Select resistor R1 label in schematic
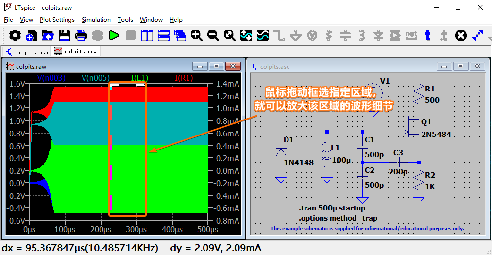The height and width of the screenshot is (255, 492). (430, 89)
